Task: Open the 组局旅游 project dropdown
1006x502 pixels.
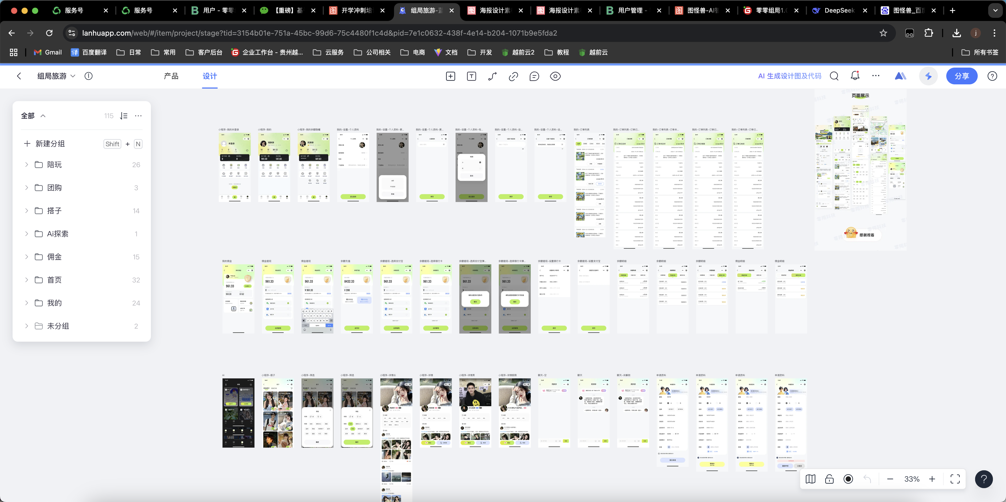Action: [x=56, y=76]
